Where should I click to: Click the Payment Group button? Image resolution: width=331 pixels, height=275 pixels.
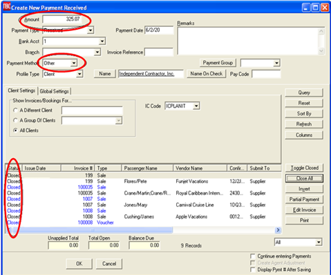[218, 63]
